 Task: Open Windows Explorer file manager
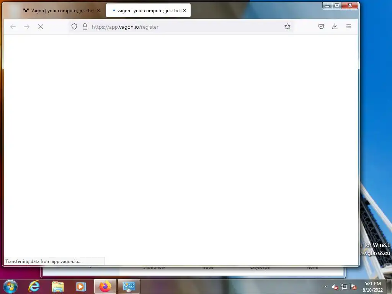[58, 286]
